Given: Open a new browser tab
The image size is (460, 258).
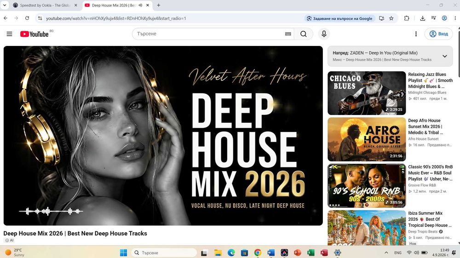Looking at the screenshot, I should point(158,5).
